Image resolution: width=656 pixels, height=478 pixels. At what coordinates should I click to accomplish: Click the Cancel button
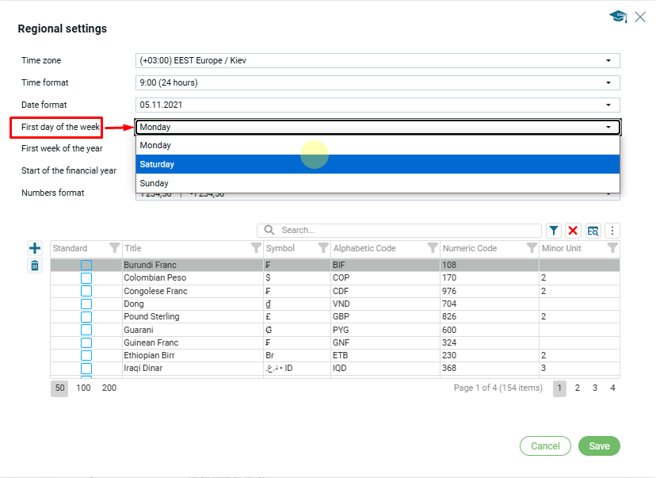point(545,446)
